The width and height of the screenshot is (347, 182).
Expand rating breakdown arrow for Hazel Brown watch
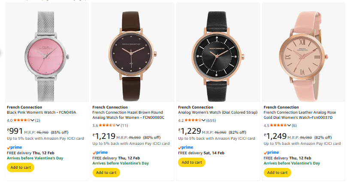pyautogui.click(x=118, y=125)
